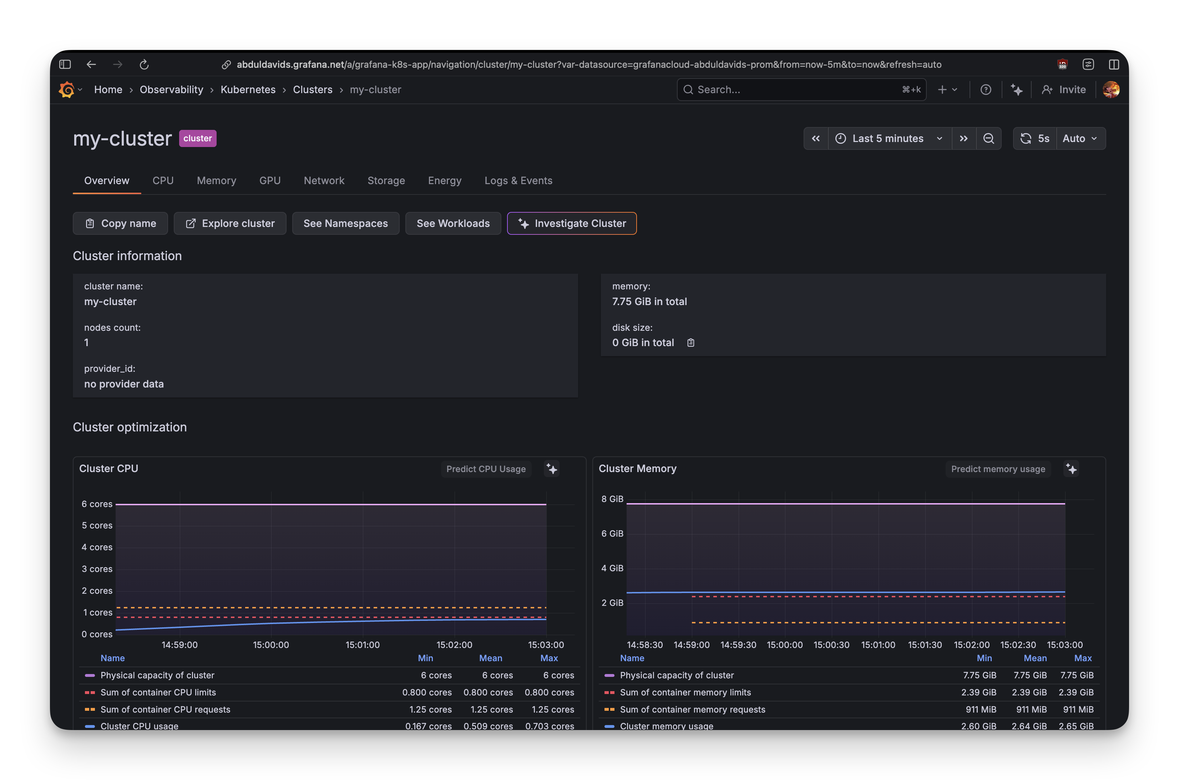
Task: Open the Last 5 minutes time range dropdown
Action: pos(888,138)
